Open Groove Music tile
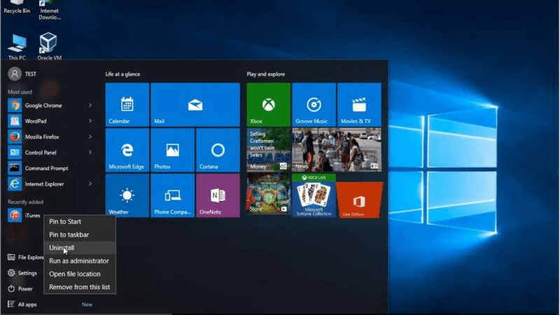Image resolution: width=560 pixels, height=315 pixels. [314, 104]
